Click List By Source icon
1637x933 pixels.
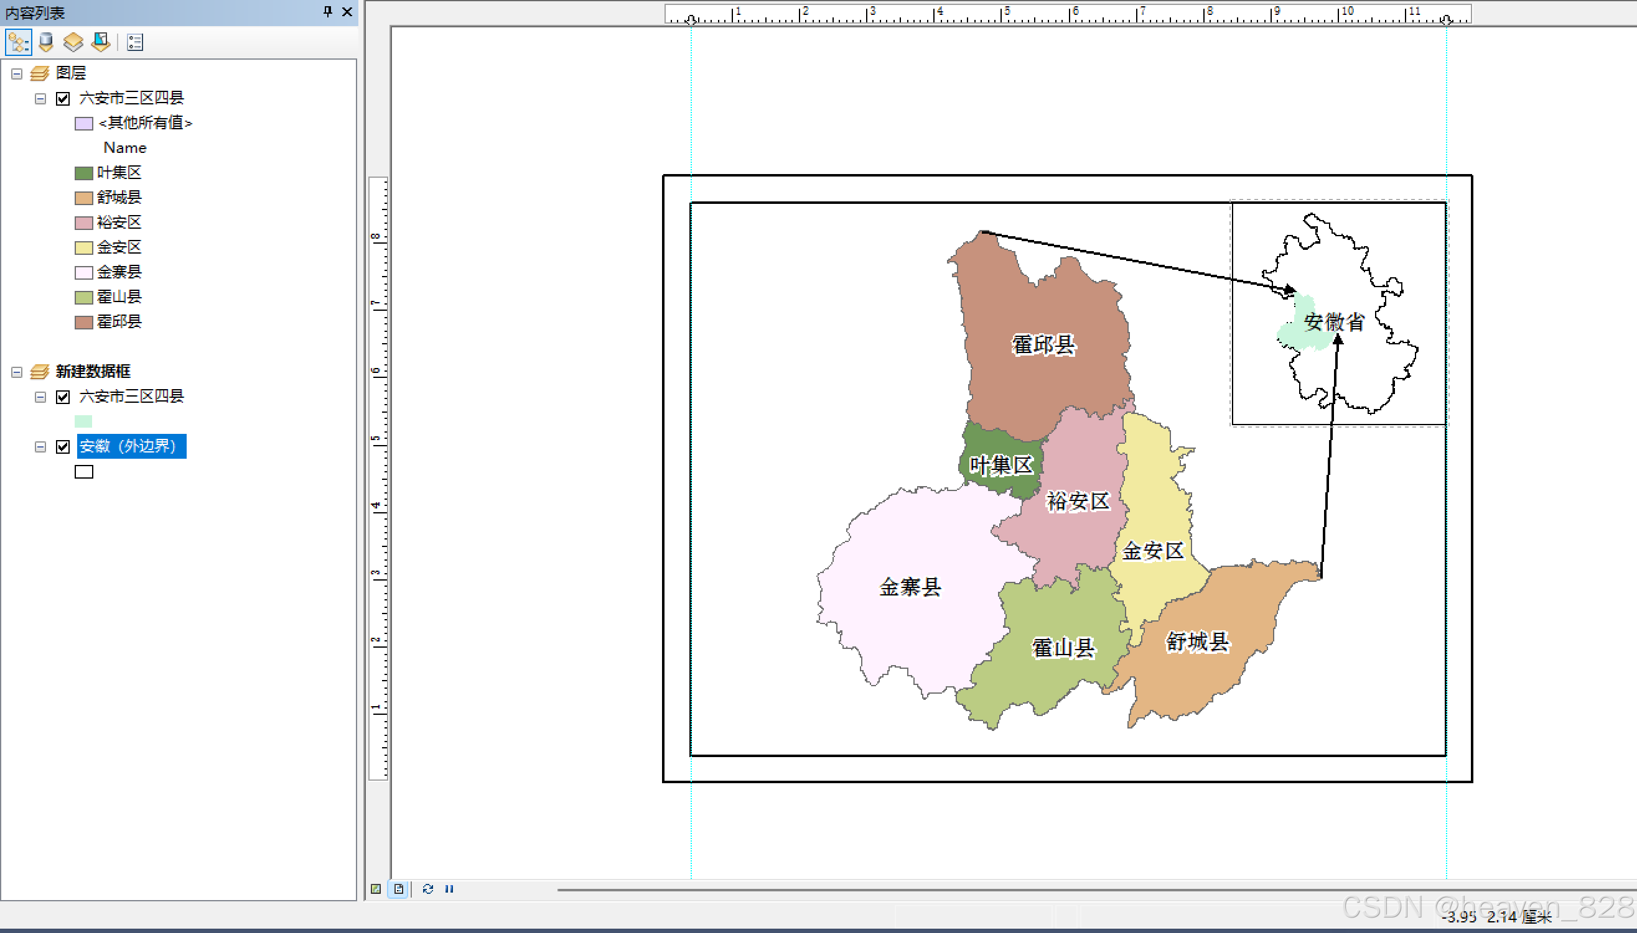coord(45,42)
